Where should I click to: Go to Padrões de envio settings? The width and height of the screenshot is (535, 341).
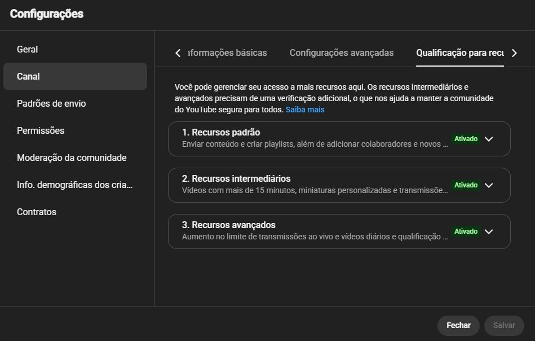point(75,103)
